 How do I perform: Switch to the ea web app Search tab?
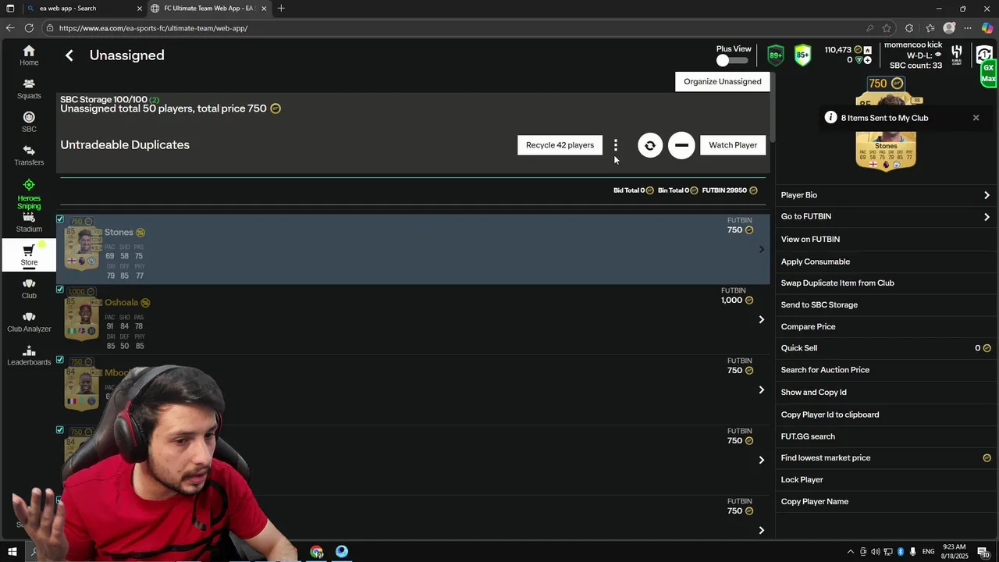84,9
